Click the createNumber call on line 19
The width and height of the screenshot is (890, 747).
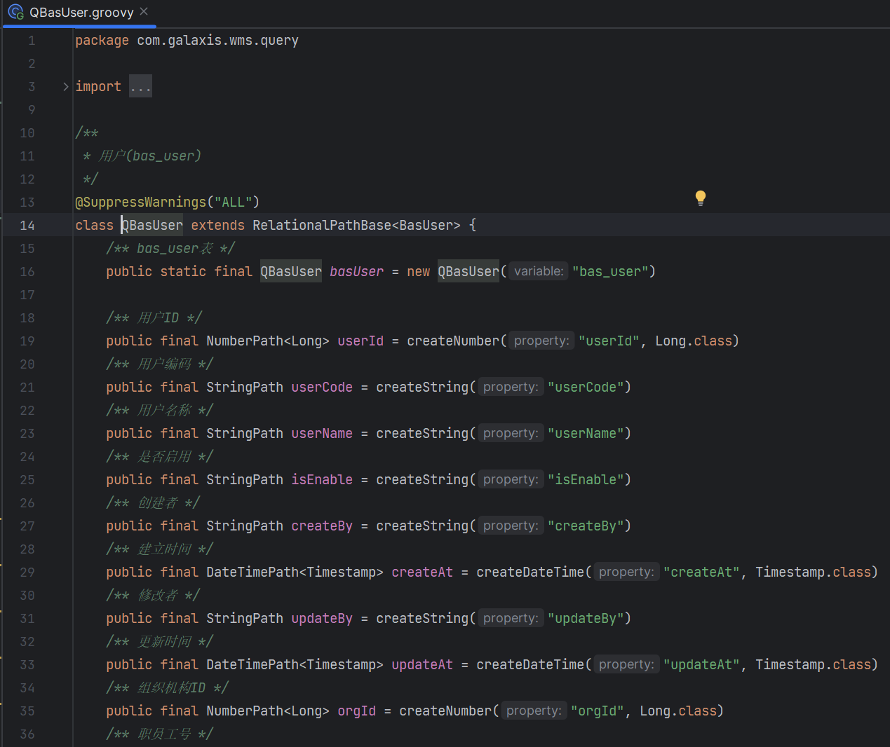coord(453,341)
